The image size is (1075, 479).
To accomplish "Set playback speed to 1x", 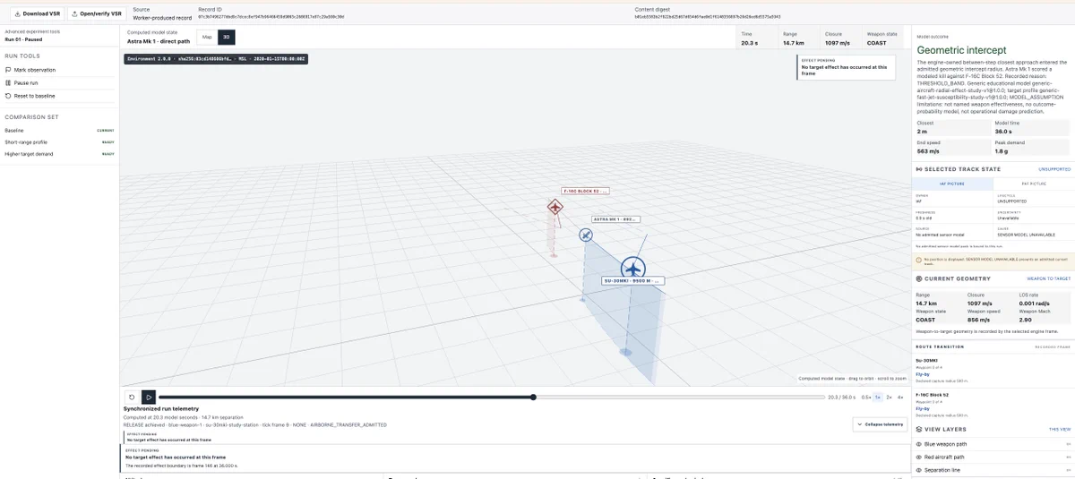I will click(878, 397).
